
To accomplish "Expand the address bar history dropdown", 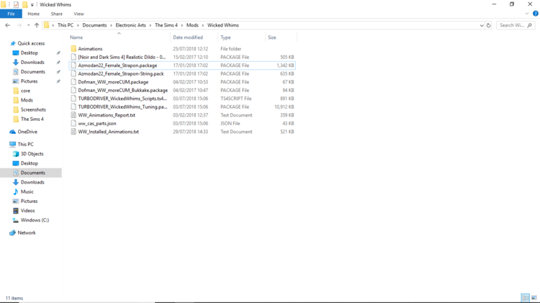I will pos(482,25).
